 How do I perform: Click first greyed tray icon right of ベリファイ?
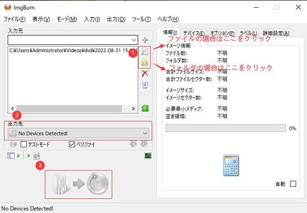pos(133,144)
